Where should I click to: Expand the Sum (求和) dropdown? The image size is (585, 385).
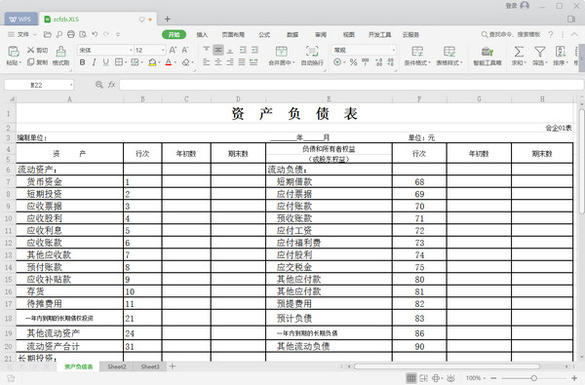click(x=525, y=62)
